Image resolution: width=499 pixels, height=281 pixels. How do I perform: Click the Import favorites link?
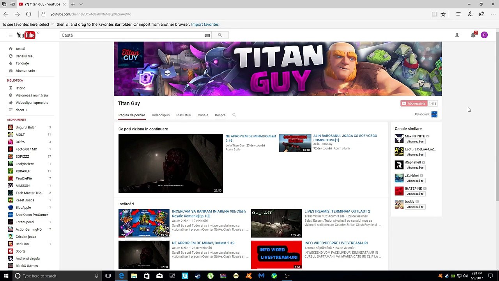205,25
